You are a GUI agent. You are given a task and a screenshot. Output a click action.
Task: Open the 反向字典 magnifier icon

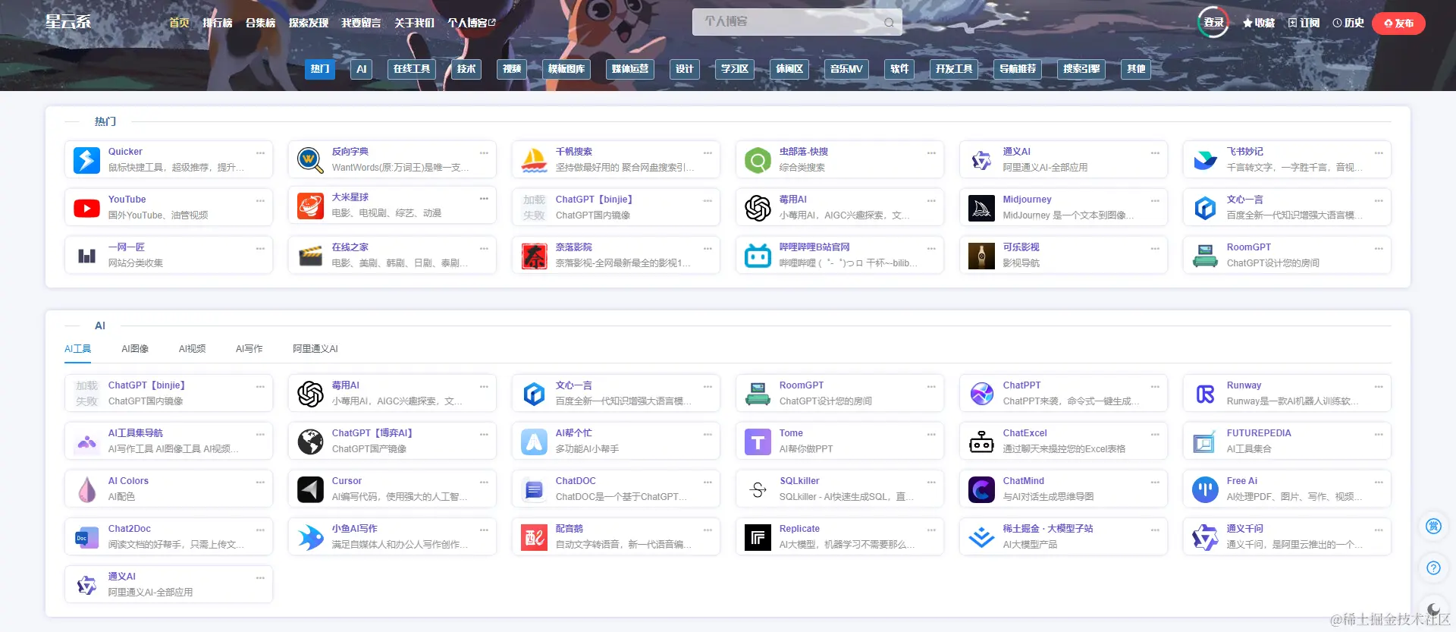[310, 160]
